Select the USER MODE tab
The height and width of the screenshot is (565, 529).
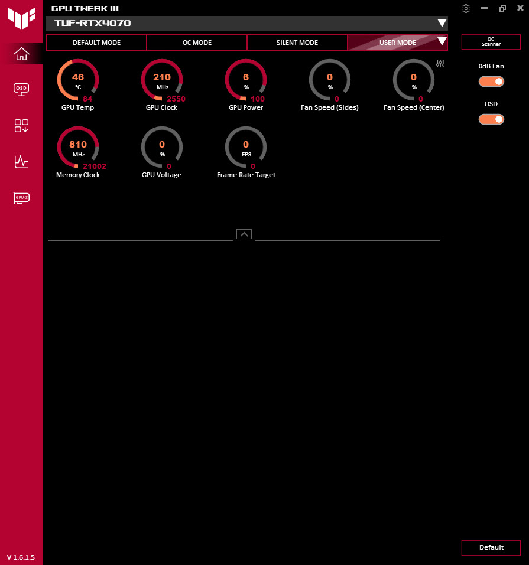point(397,43)
